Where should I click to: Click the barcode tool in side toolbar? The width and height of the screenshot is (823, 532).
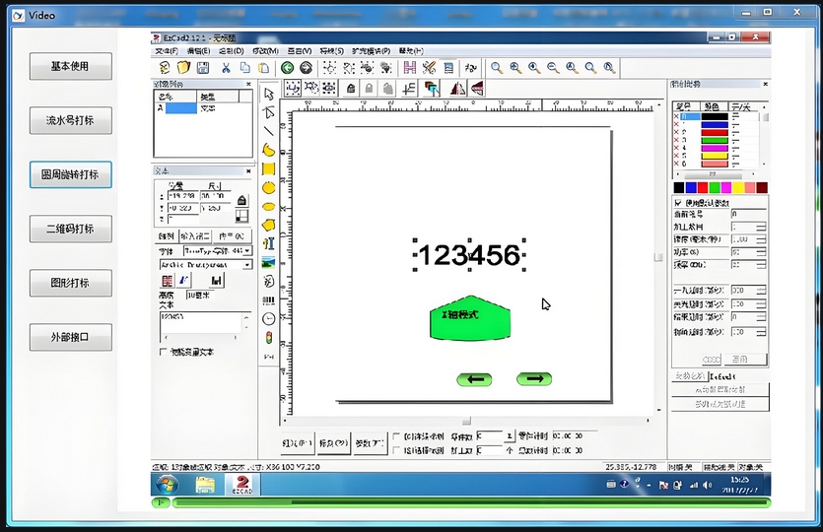(x=269, y=300)
